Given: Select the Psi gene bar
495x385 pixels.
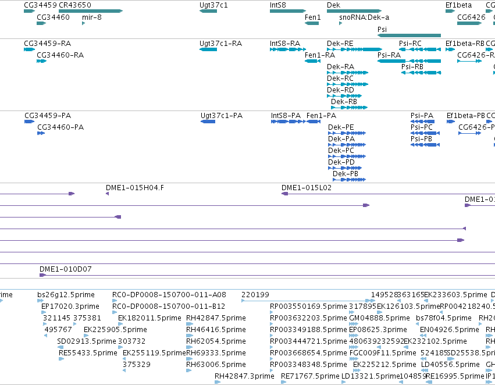Looking at the screenshot, I should (x=409, y=35).
